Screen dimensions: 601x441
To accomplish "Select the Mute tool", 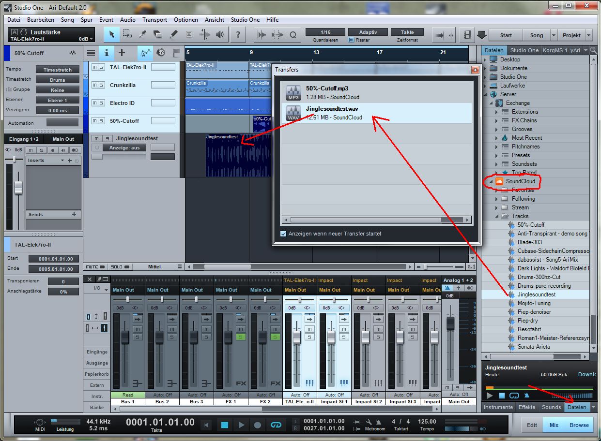I will pyautogui.click(x=189, y=35).
